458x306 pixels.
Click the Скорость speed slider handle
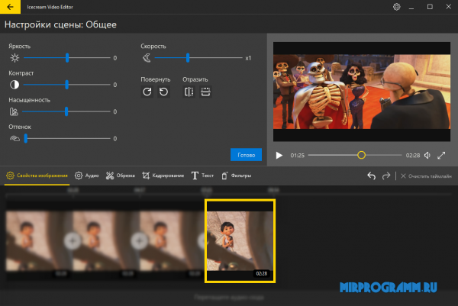(x=188, y=58)
